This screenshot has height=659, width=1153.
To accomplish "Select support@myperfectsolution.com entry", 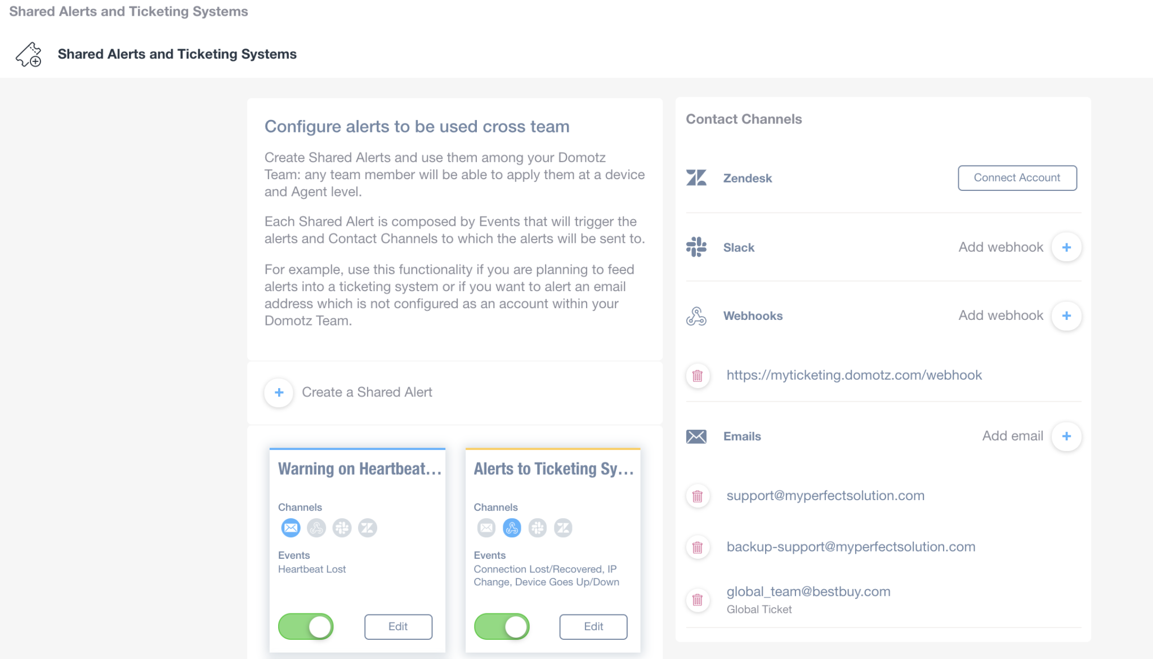I will 825,496.
